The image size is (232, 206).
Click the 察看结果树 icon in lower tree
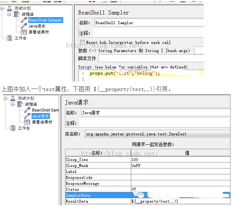[x=27, y=122]
